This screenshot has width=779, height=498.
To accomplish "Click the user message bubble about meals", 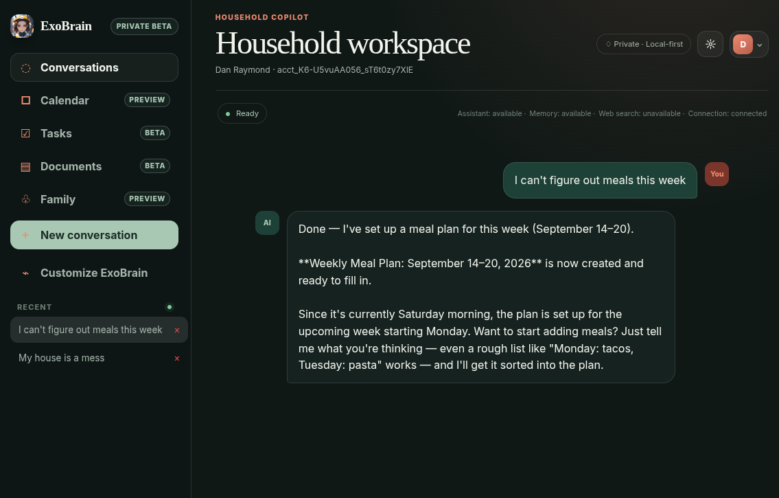I will (x=600, y=181).
